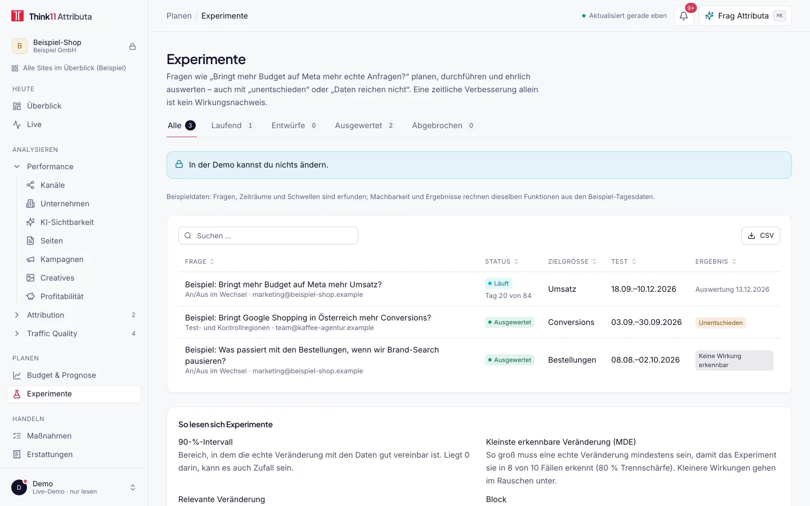Expand the Traffic Quality section
The height and width of the screenshot is (506, 810).
(x=17, y=333)
